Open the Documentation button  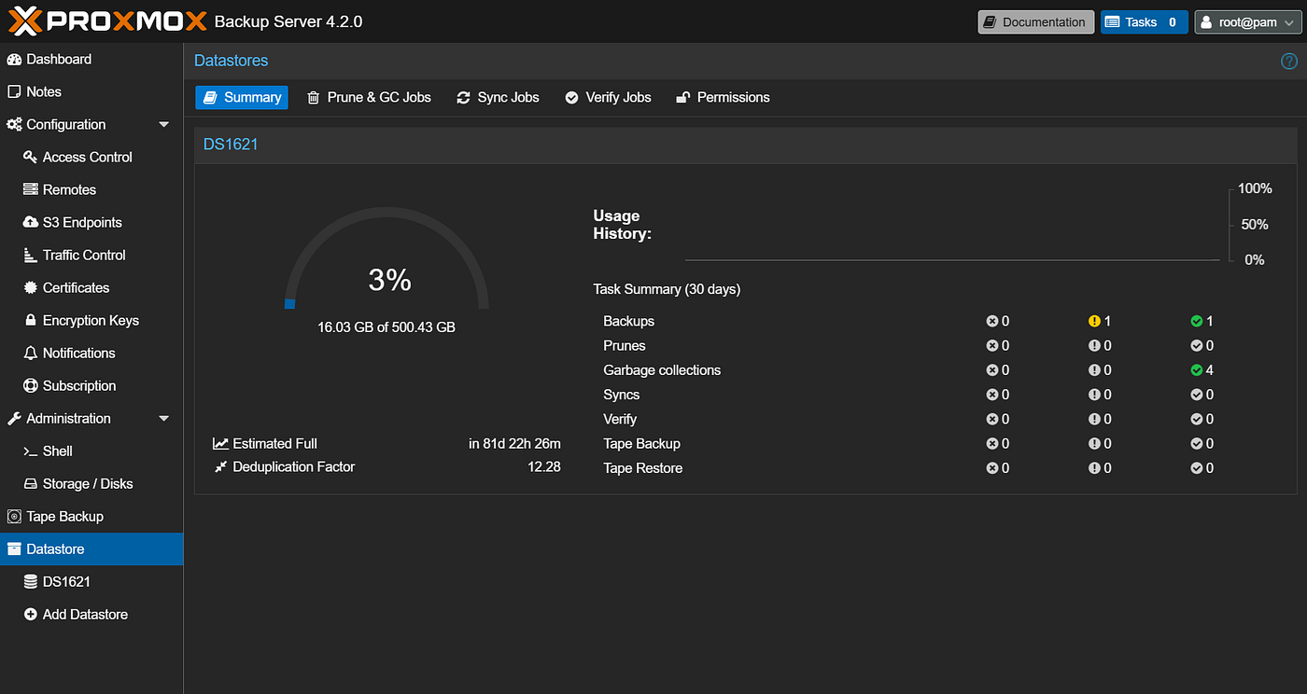pyautogui.click(x=1036, y=22)
